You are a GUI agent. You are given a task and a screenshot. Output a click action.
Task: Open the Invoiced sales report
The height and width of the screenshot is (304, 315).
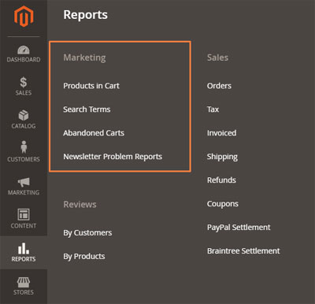[x=221, y=133]
